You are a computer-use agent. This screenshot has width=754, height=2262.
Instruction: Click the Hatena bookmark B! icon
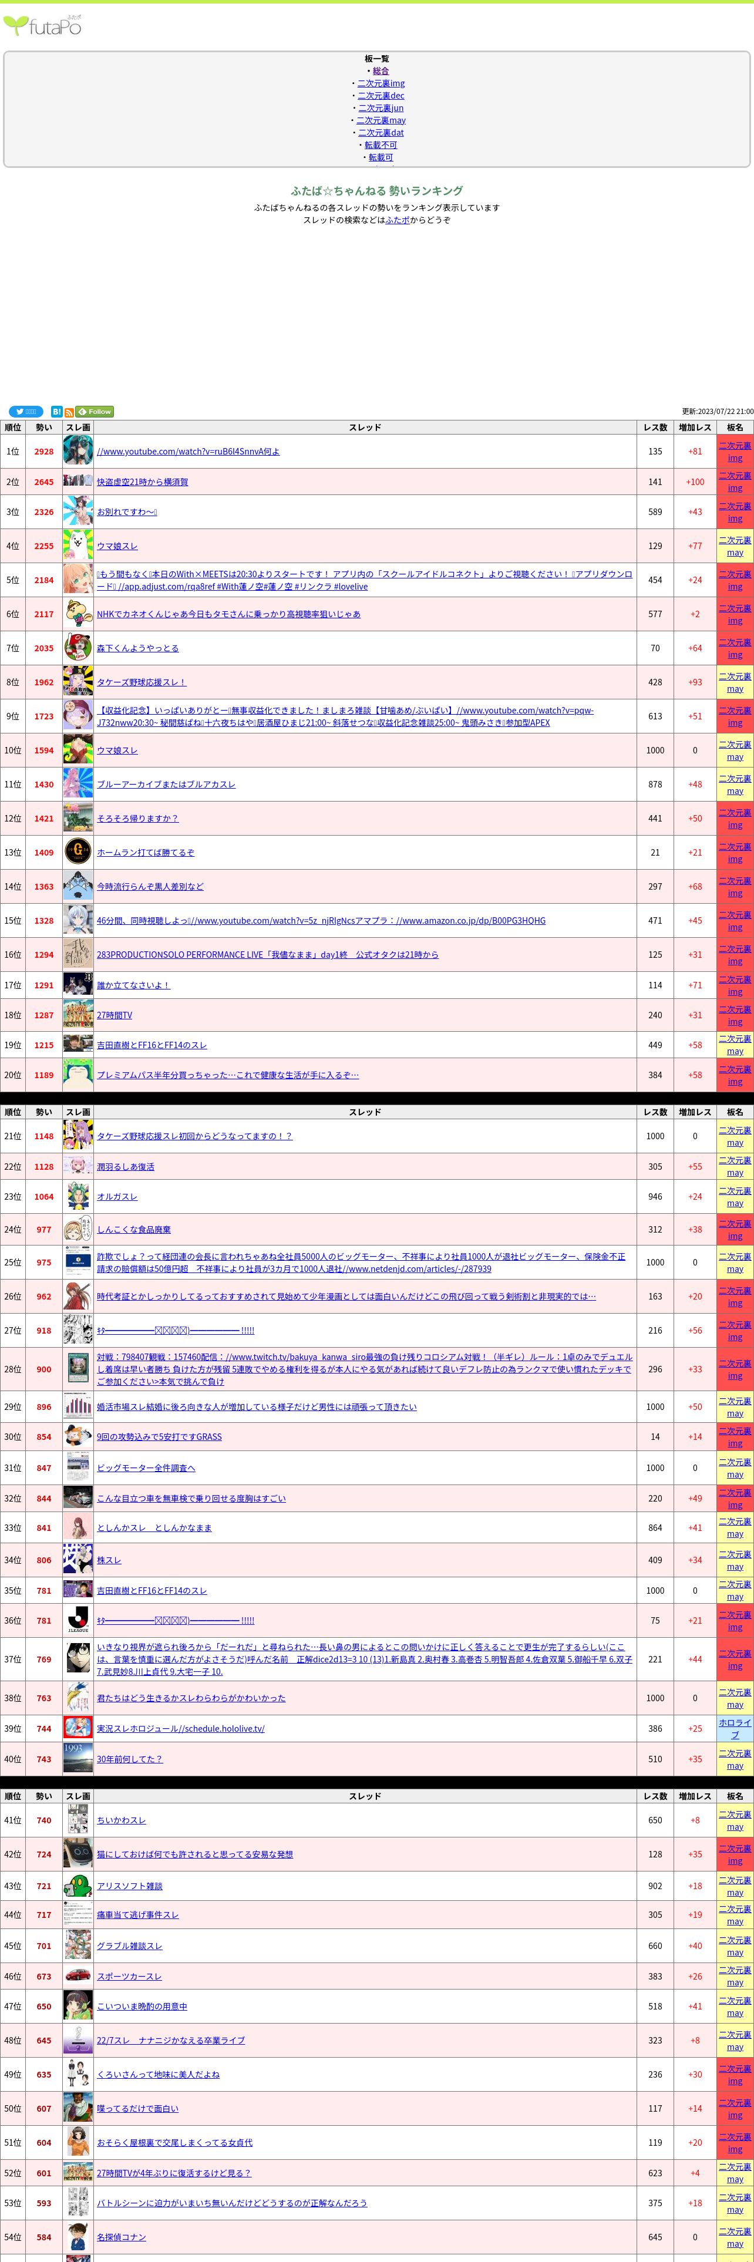tap(56, 412)
